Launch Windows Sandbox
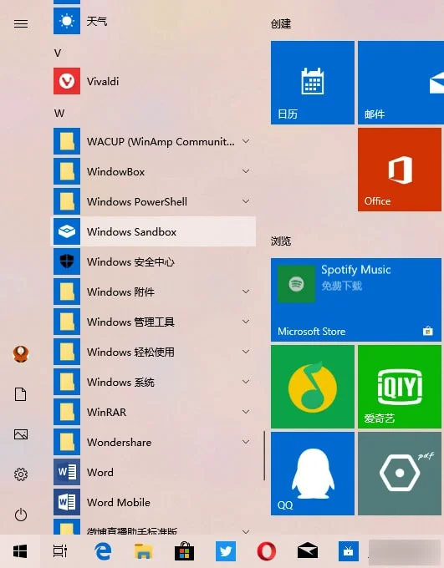Image resolution: width=444 pixels, height=568 pixels. pos(154,231)
